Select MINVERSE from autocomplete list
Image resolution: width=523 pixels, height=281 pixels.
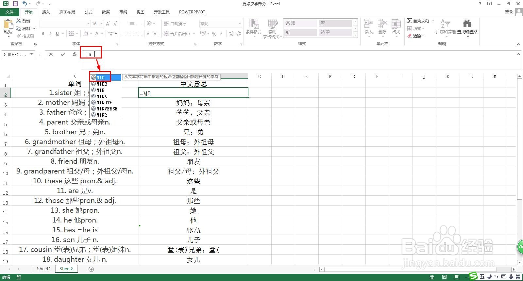105,108
